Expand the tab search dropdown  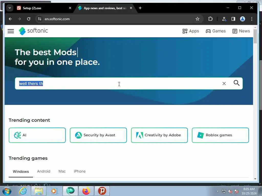click(10, 8)
